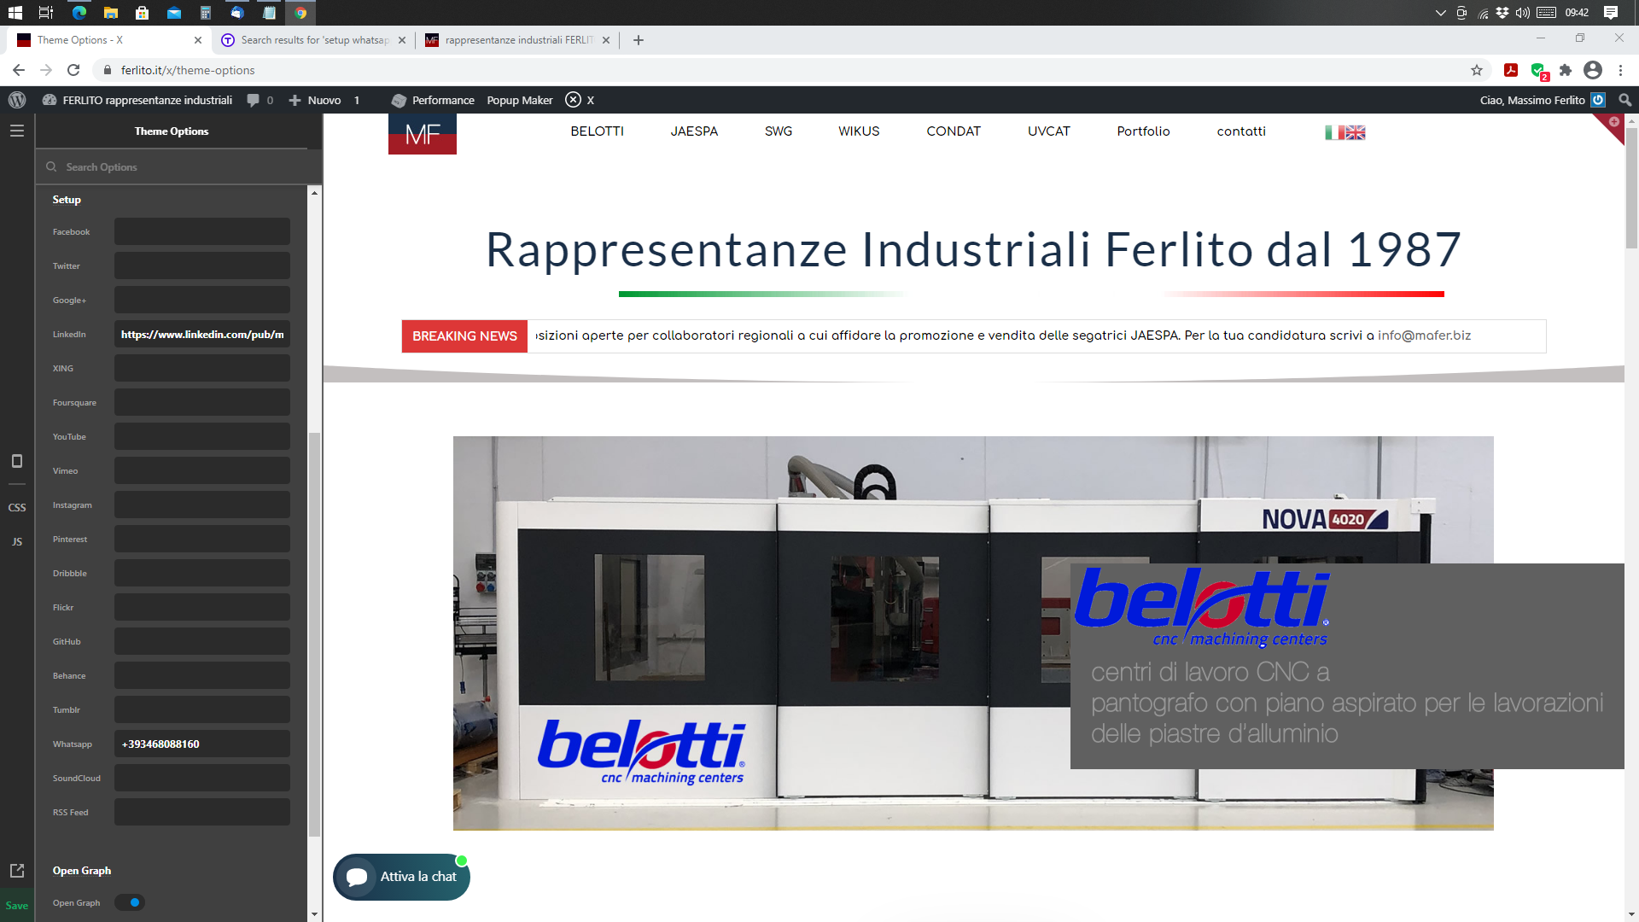The width and height of the screenshot is (1639, 922).
Task: Open the WordPress logo admin menu
Action: (17, 100)
